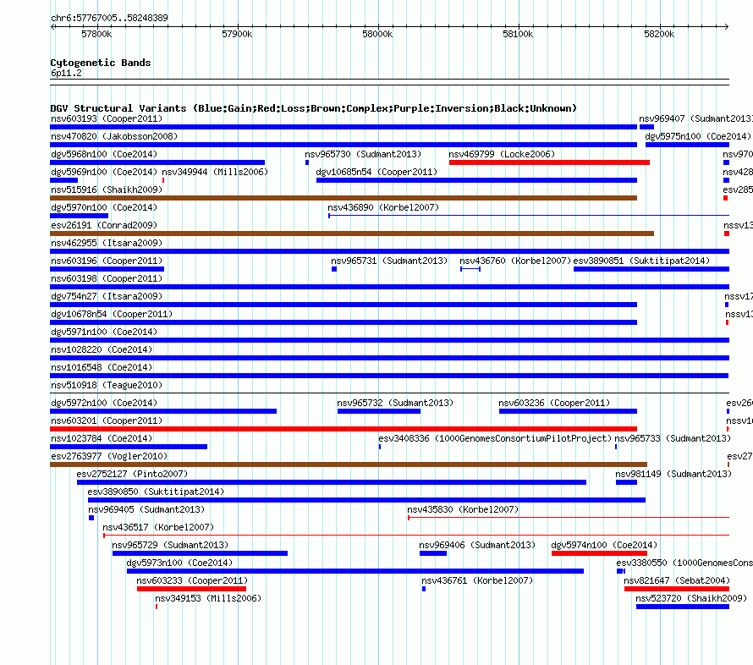753x665 pixels.
Task: Select nsv1023784 (Coe2014) label
Action: click(x=102, y=438)
